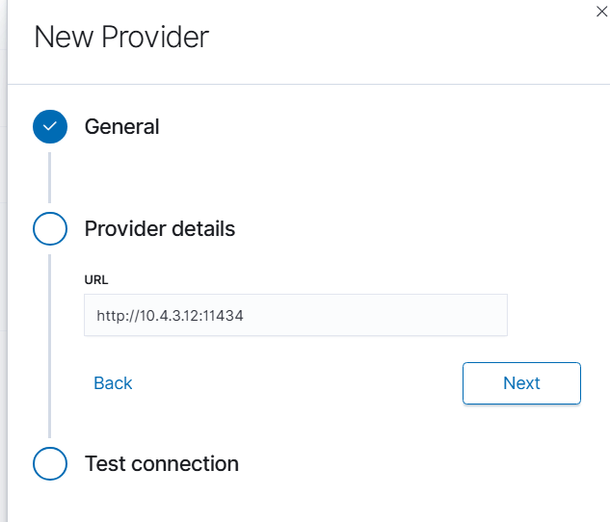Screen dimensions: 610x522
Task: Click the divider under the New Provider title
Action: pyautogui.click(x=308, y=84)
